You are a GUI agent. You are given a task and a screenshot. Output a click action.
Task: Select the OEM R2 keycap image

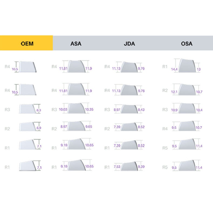[x=28, y=127]
